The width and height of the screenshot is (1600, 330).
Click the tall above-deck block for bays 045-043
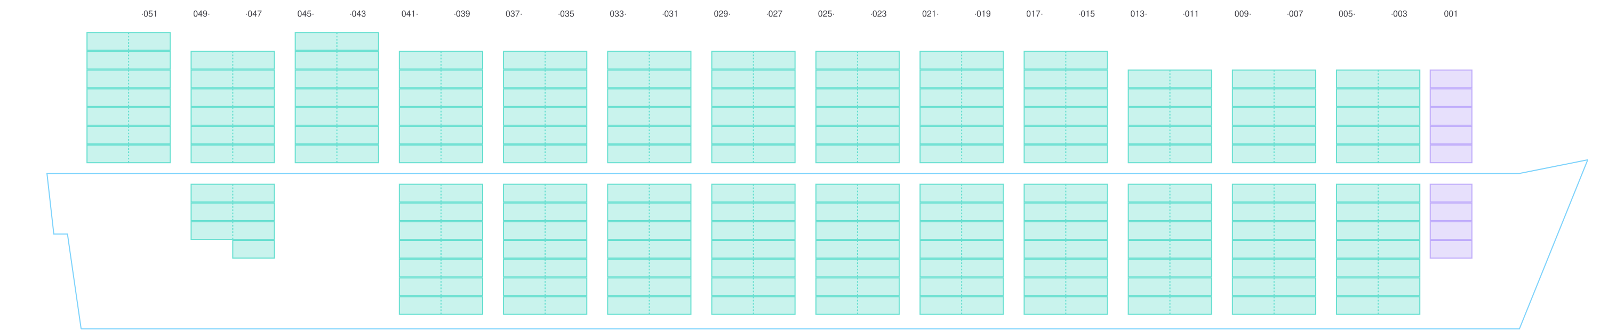click(337, 98)
